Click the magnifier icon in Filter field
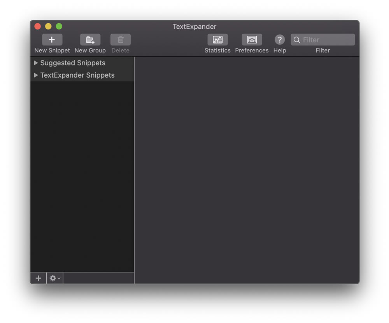Image resolution: width=389 pixels, height=323 pixels. [x=297, y=40]
